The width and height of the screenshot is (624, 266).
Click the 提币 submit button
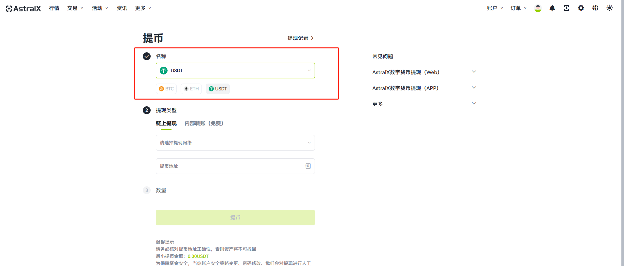tap(235, 218)
